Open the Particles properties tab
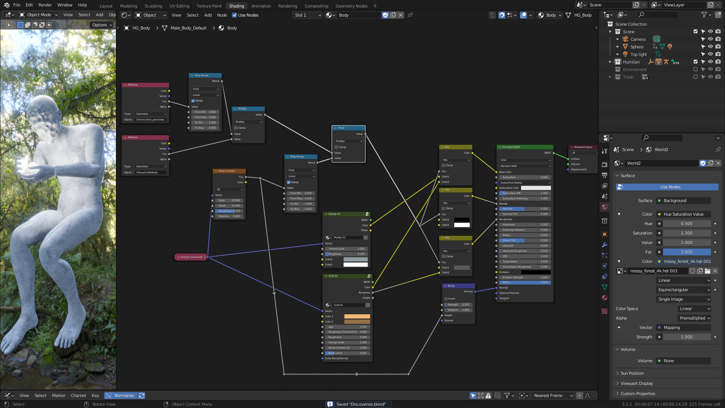Image resolution: width=725 pixels, height=408 pixels. pos(605,255)
